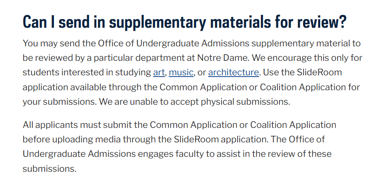Follow the architecture link
Image resolution: width=372 pixels, height=190 pixels.
tap(233, 72)
